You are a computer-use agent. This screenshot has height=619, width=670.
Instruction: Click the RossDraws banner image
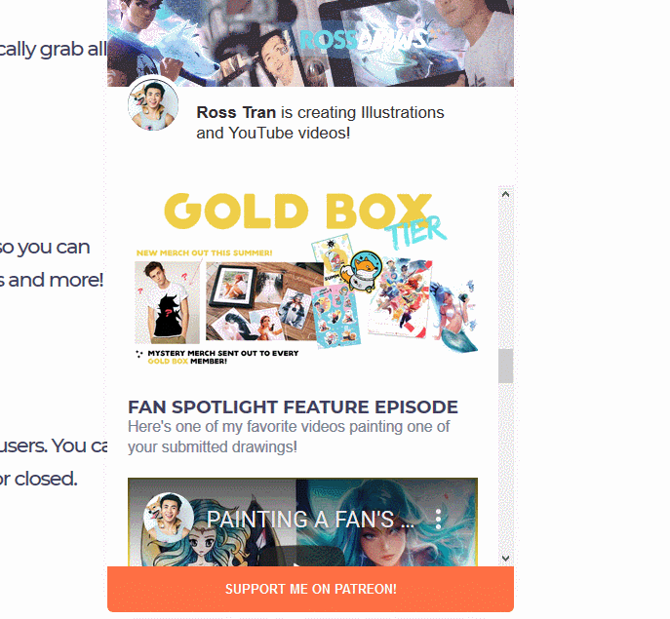(311, 43)
